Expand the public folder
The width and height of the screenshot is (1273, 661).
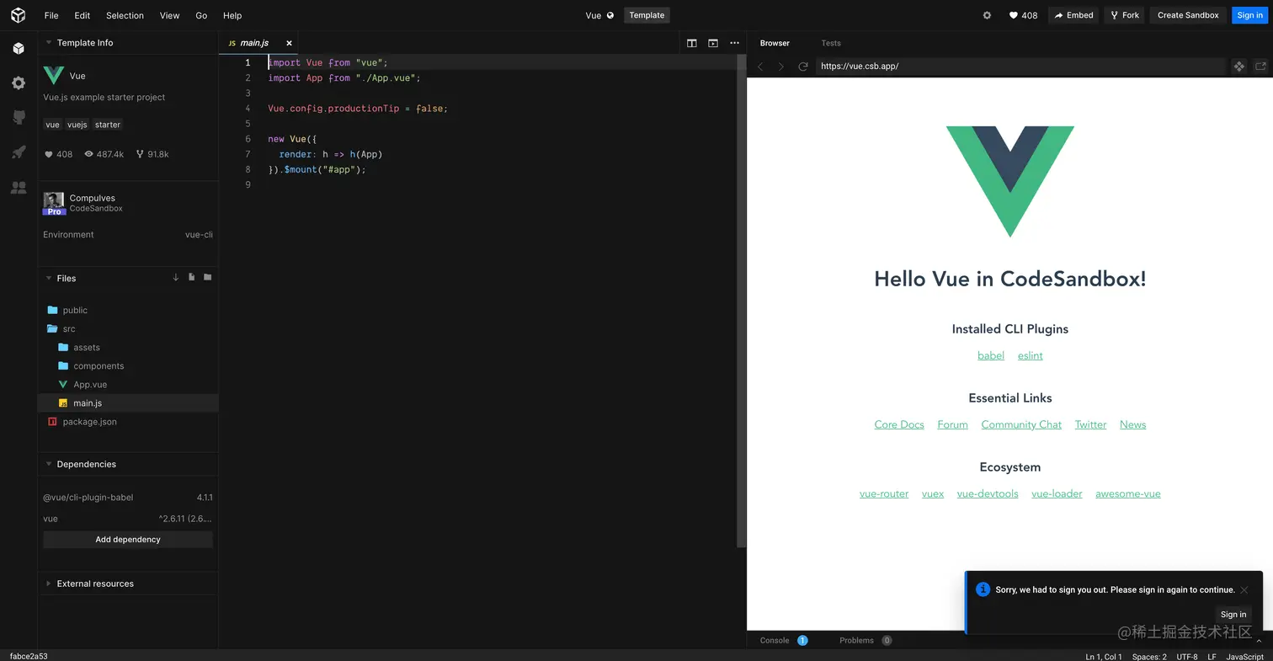tap(128, 310)
